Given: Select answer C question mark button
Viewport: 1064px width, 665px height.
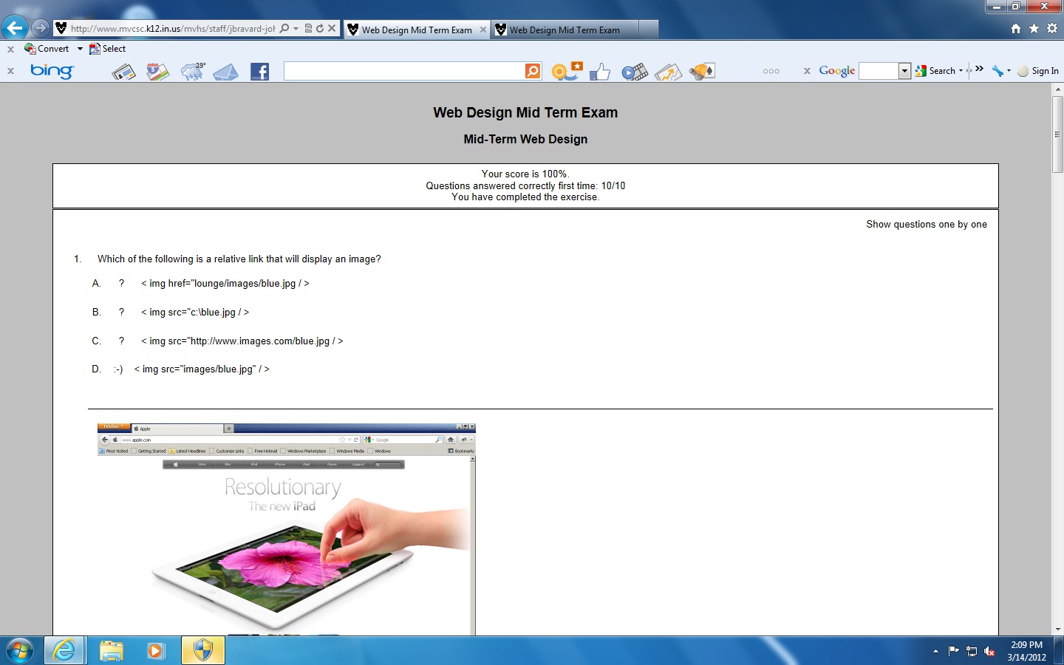Looking at the screenshot, I should (121, 341).
